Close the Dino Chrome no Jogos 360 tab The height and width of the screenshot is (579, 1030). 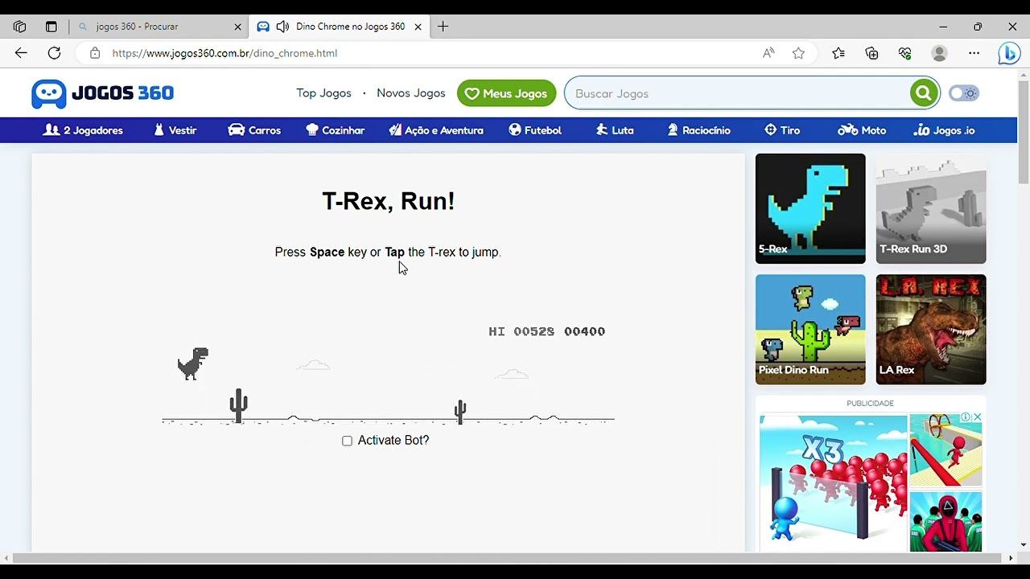point(418,27)
